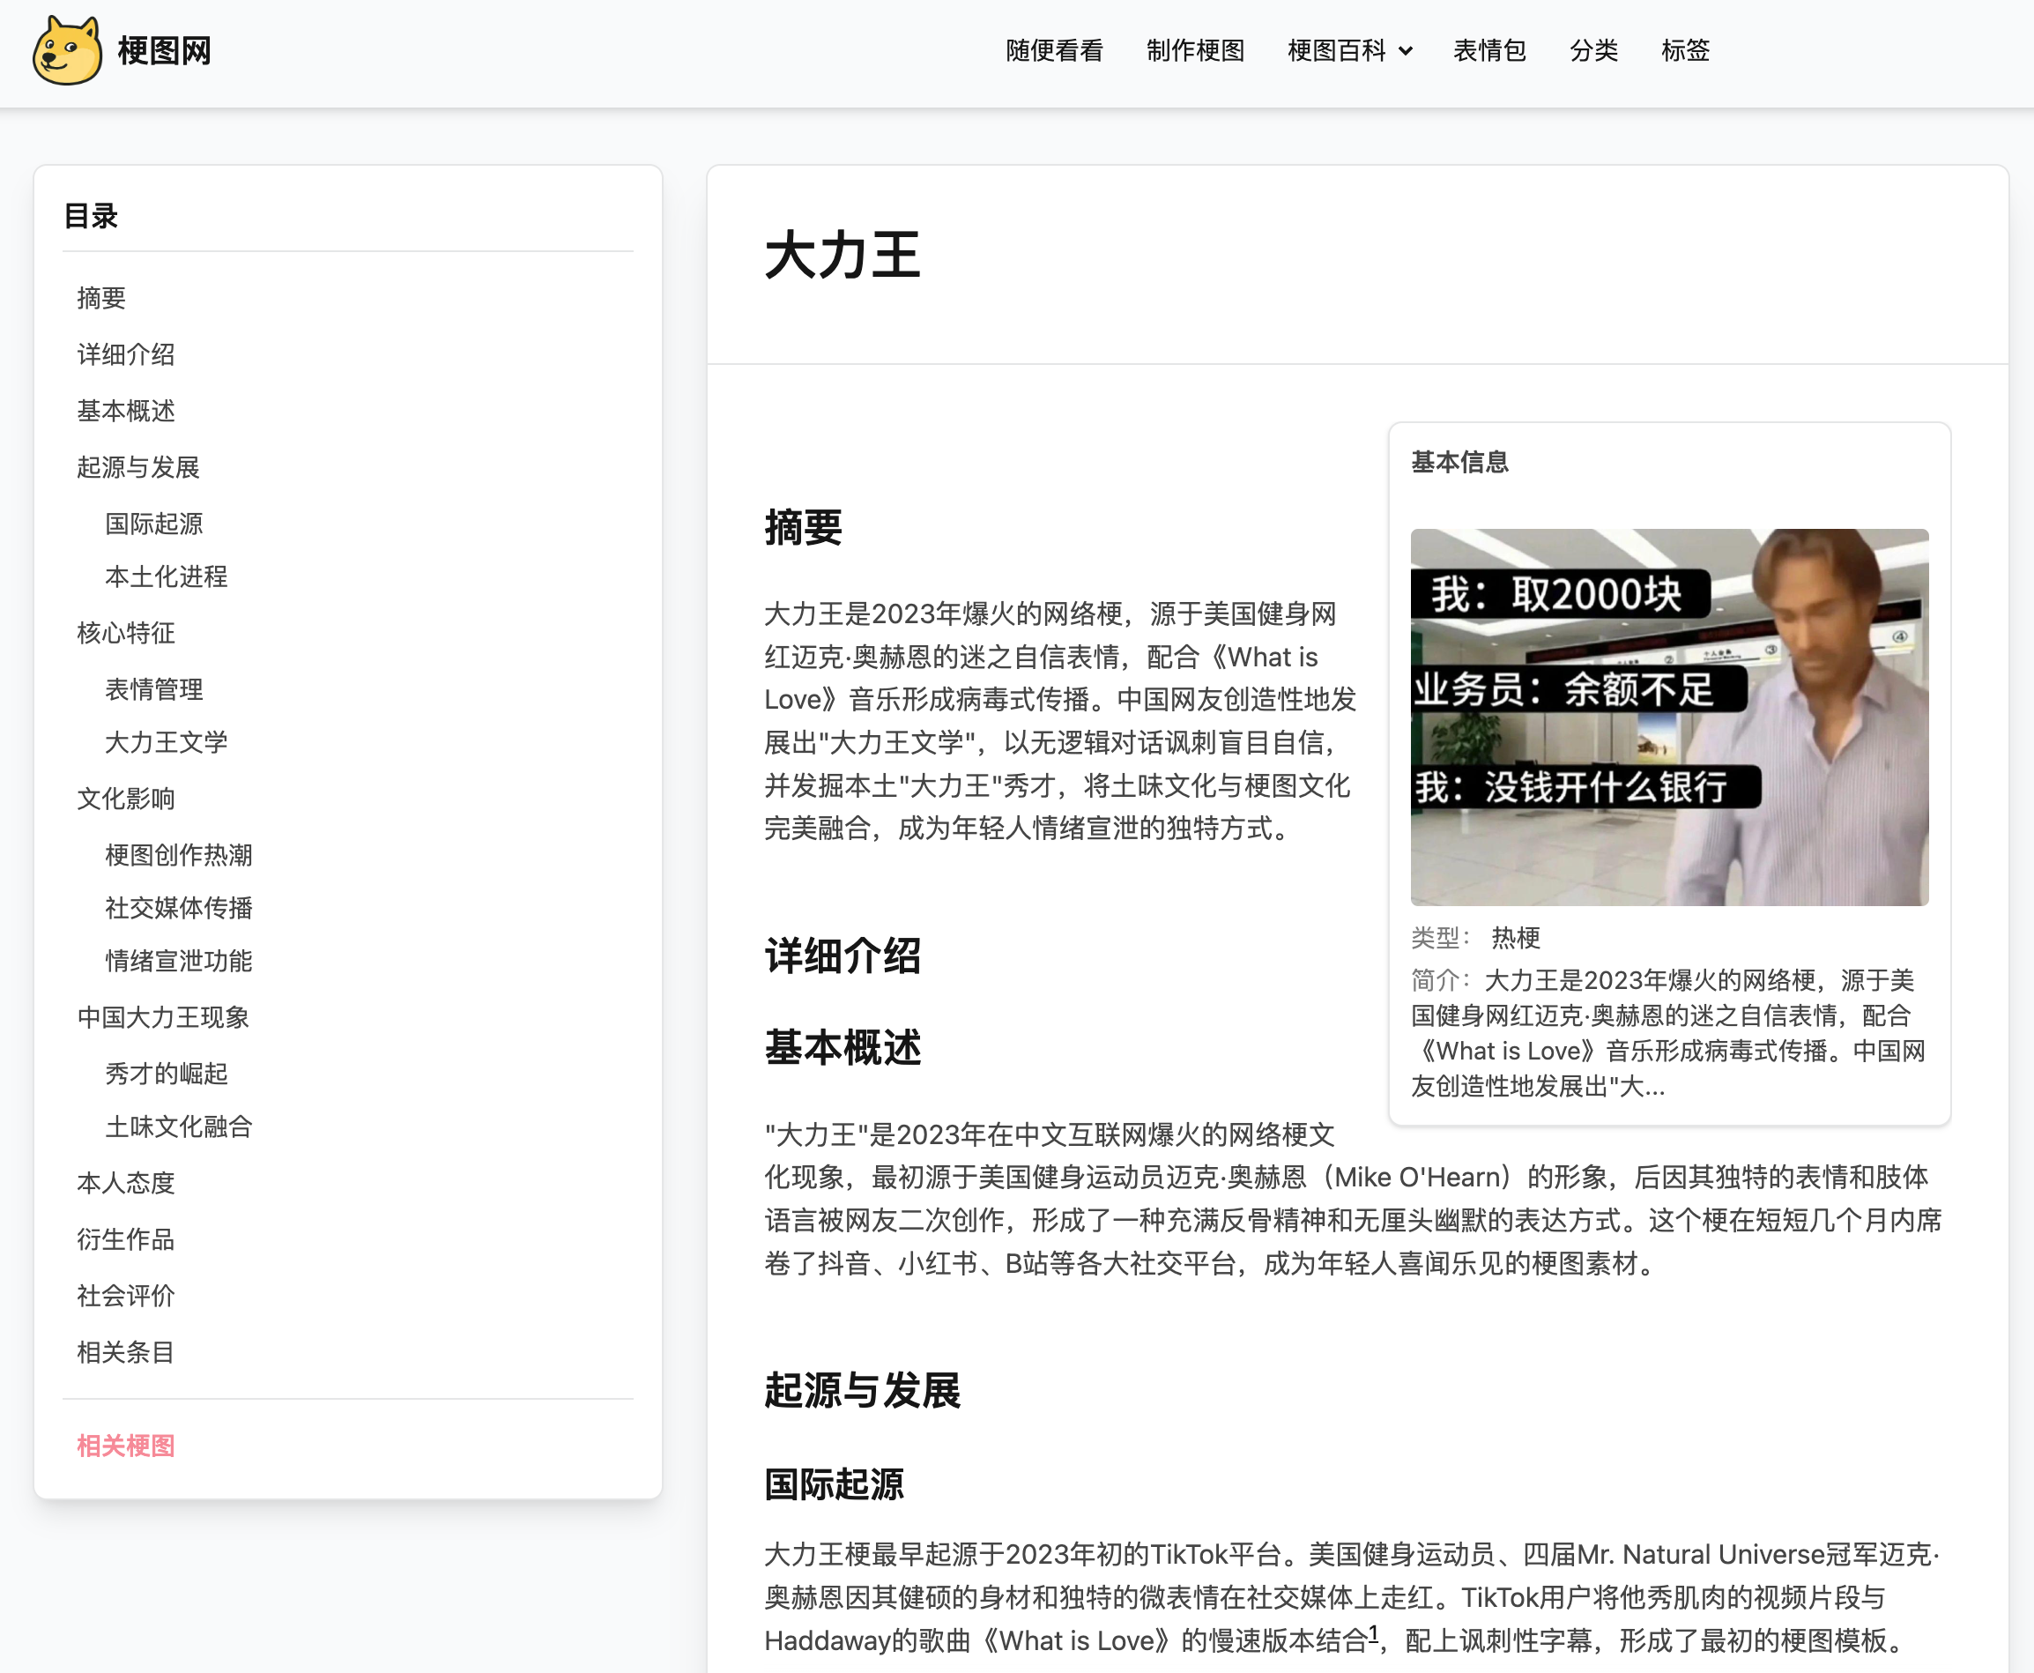Click the 简介 summary text in info card
This screenshot has height=1673, width=2034.
pyautogui.click(x=1670, y=1033)
